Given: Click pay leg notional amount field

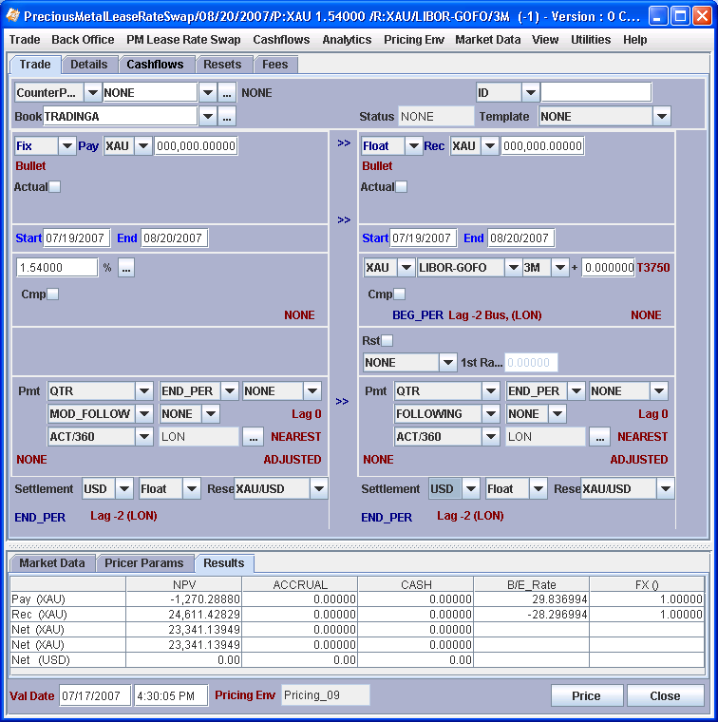Looking at the screenshot, I should (x=196, y=146).
